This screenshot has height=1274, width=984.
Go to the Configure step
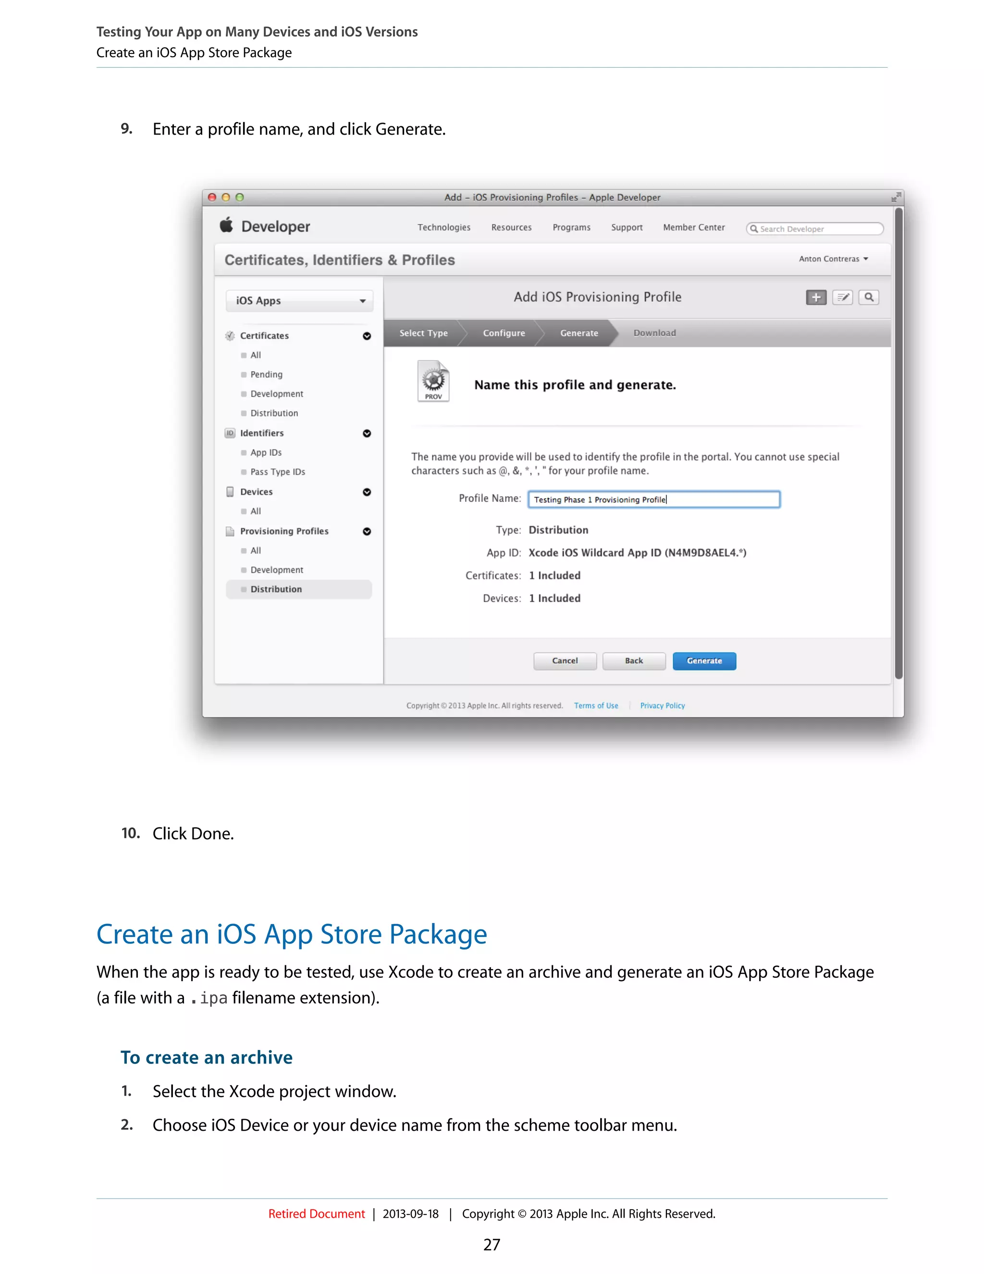504,333
